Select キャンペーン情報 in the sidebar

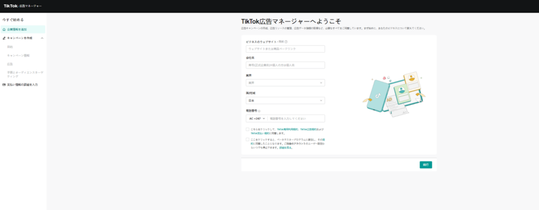coord(18,55)
